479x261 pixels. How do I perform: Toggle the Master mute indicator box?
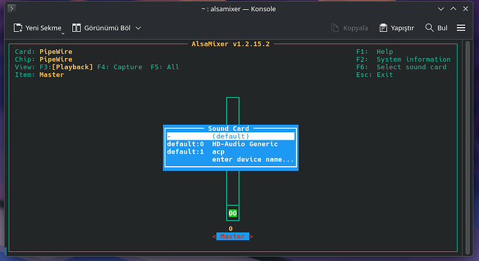tap(233, 213)
